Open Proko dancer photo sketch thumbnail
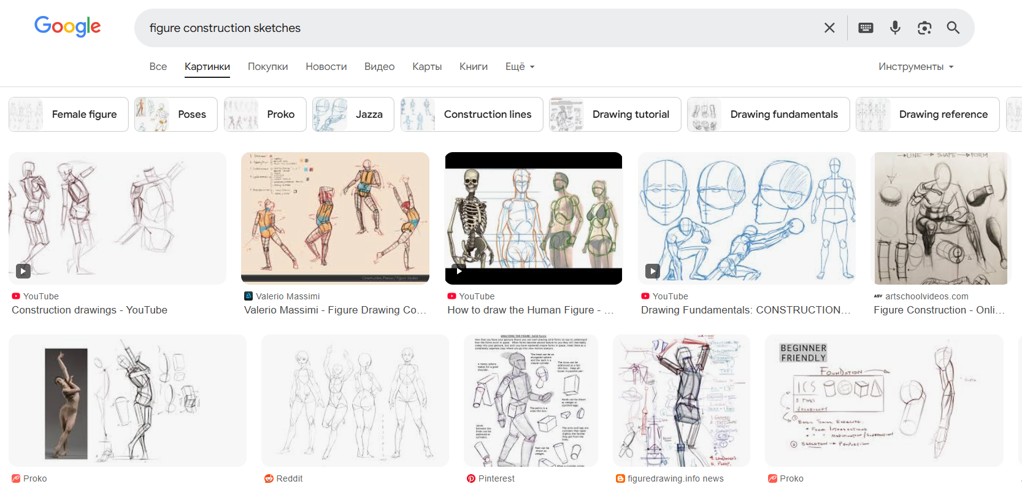 click(128, 401)
